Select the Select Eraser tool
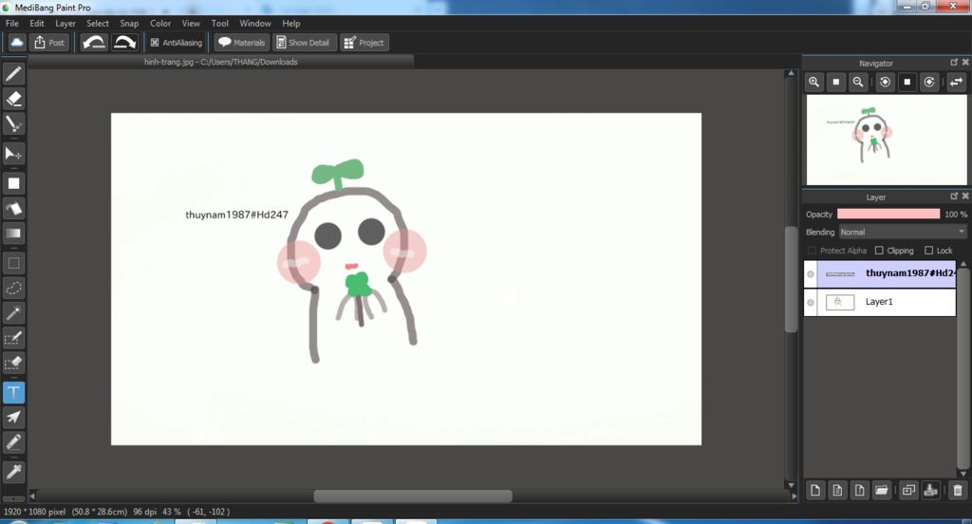Image resolution: width=972 pixels, height=524 pixels. 13,363
